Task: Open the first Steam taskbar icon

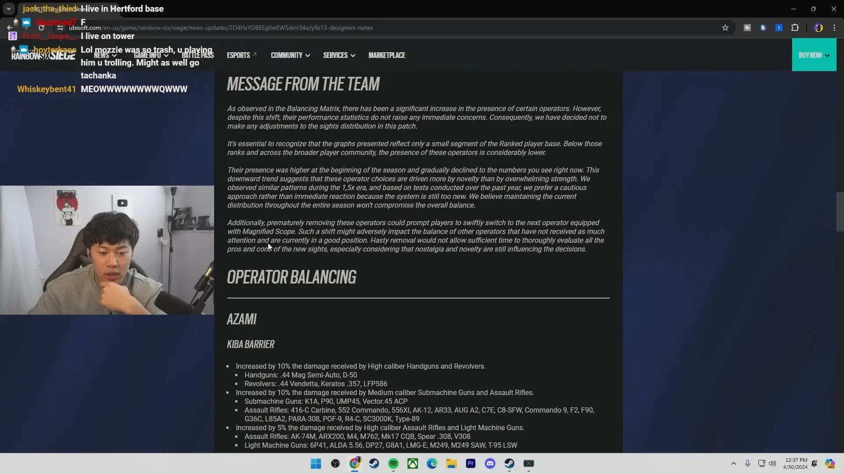Action: (374, 463)
